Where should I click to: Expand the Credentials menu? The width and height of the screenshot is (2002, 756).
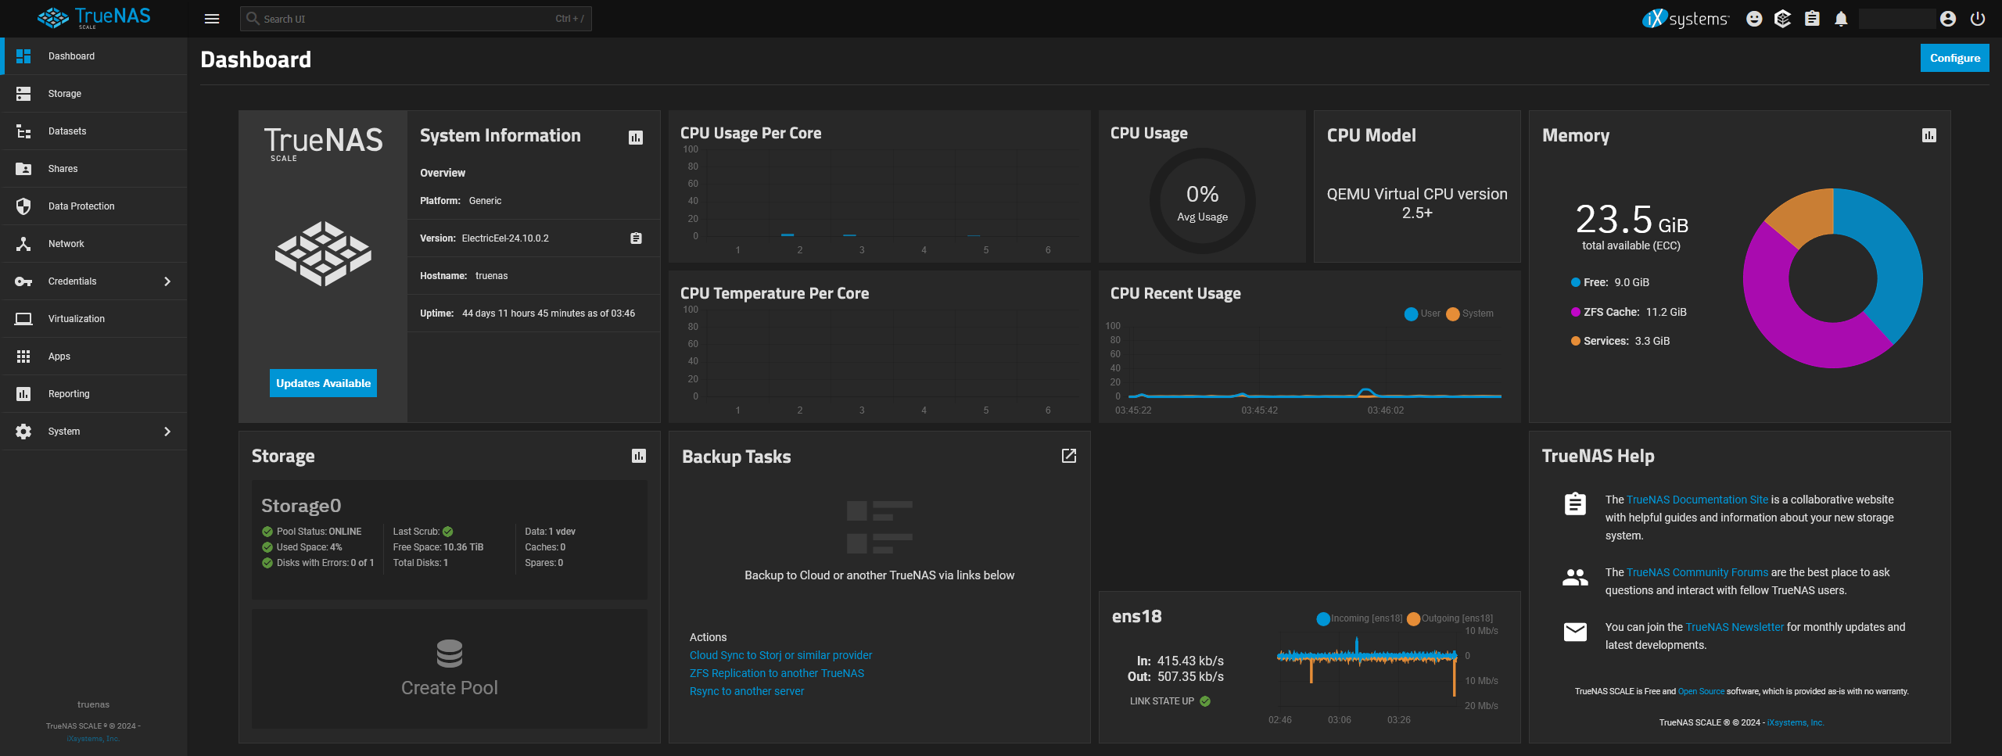click(x=94, y=281)
